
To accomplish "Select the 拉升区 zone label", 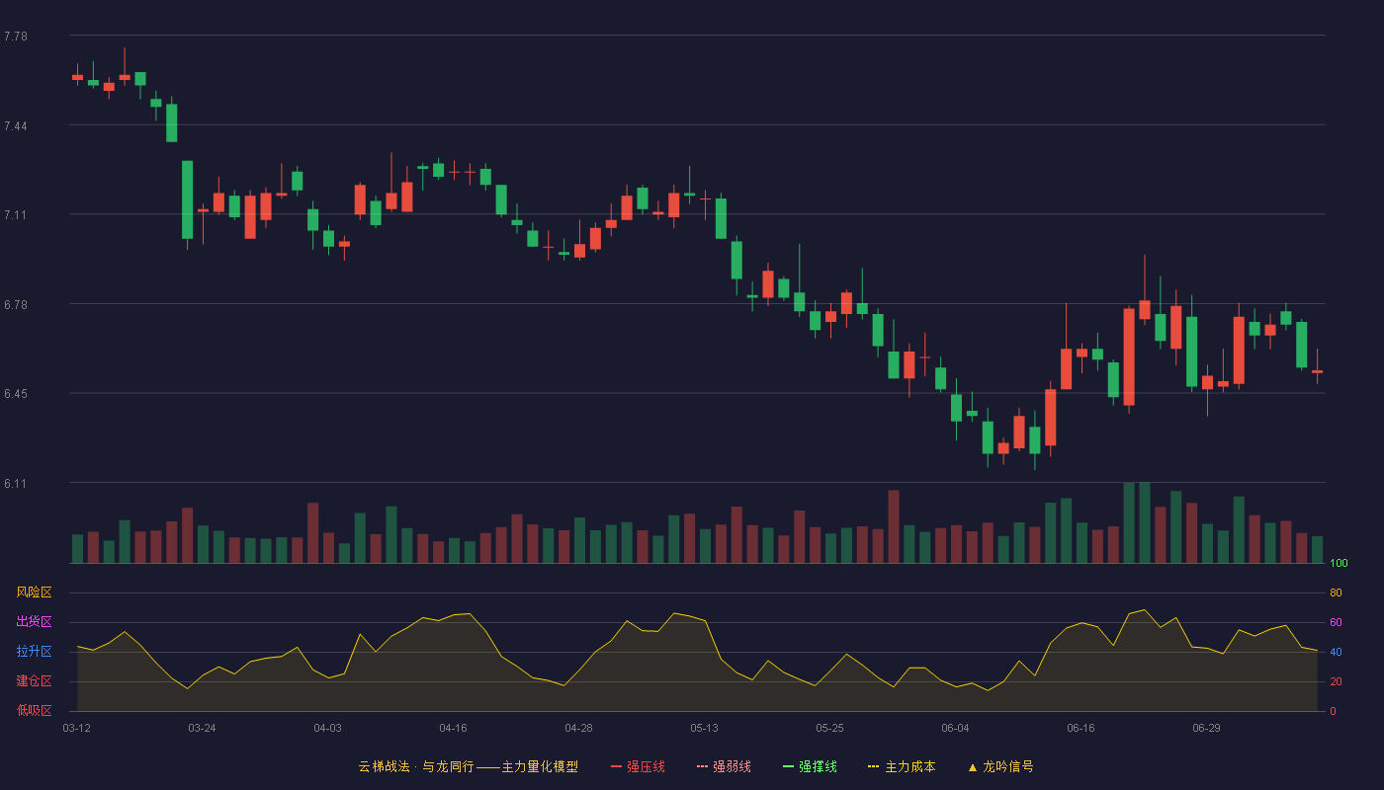I will click(x=34, y=652).
